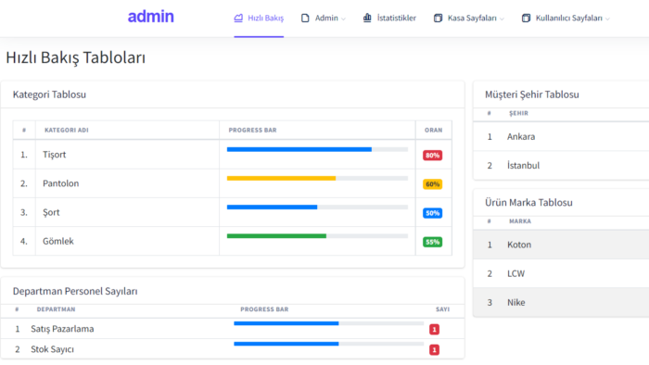This screenshot has width=649, height=365.
Task: Open Kullanıcı Sayfaları menu
Action: [x=566, y=19]
